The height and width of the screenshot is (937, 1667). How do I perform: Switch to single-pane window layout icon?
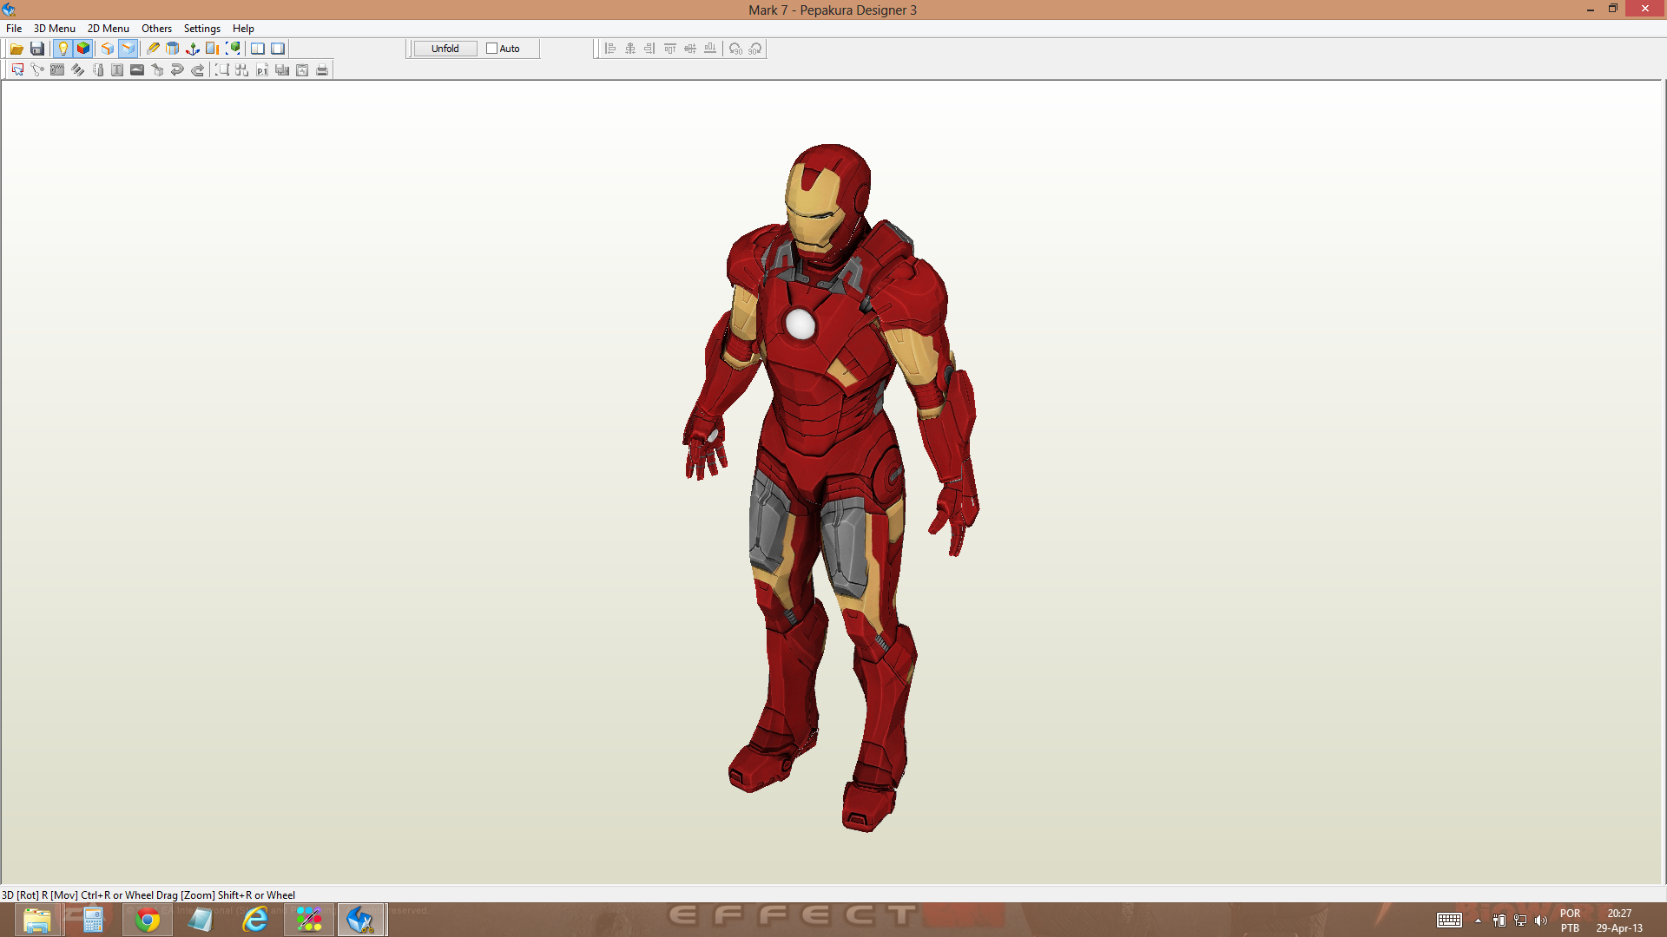[x=278, y=49]
